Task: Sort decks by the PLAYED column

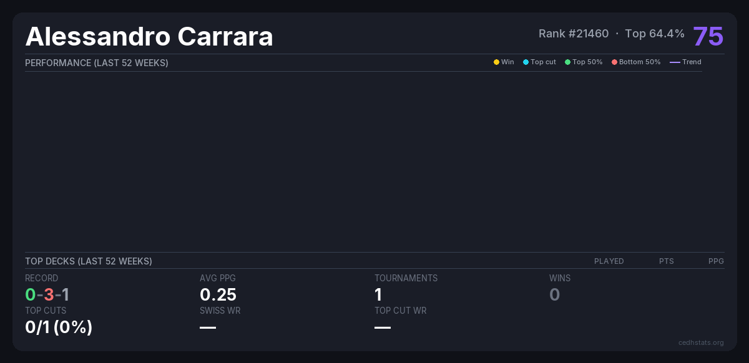Action: coord(609,261)
